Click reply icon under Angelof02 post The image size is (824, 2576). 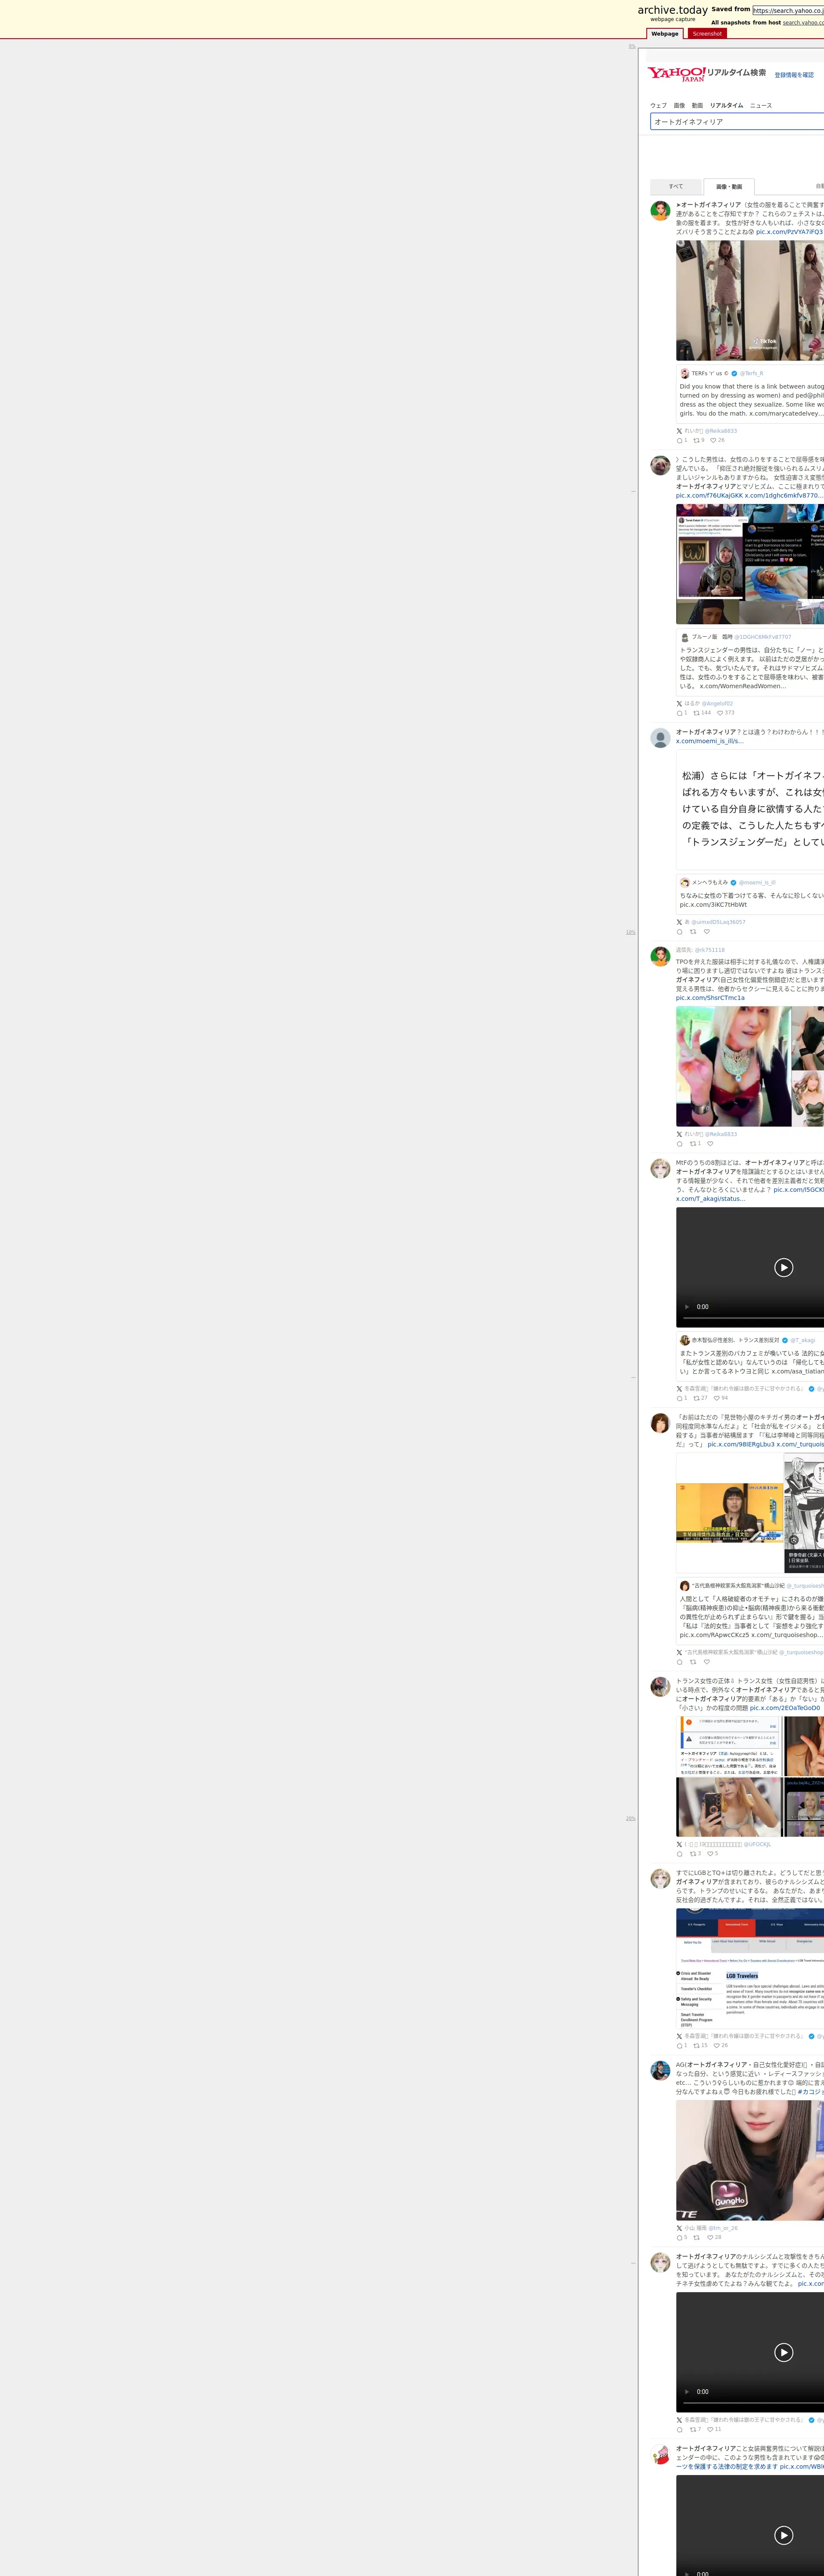(679, 713)
